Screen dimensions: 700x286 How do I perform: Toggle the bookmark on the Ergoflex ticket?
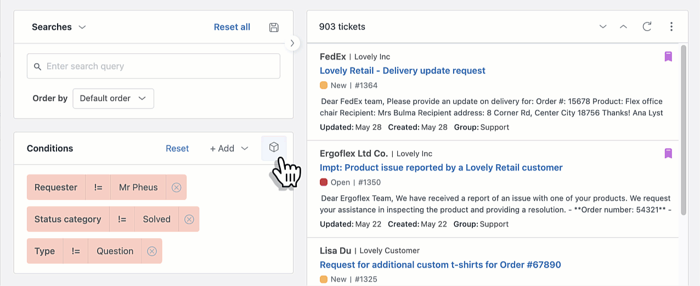[x=668, y=153]
